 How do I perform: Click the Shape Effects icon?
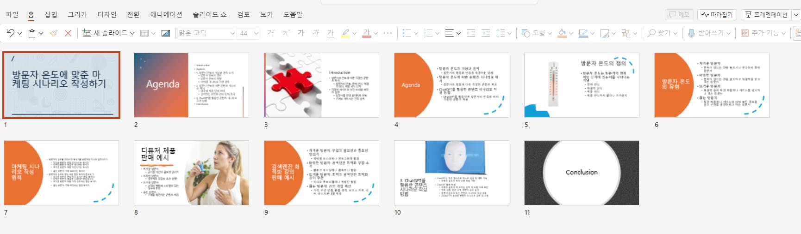click(605, 33)
